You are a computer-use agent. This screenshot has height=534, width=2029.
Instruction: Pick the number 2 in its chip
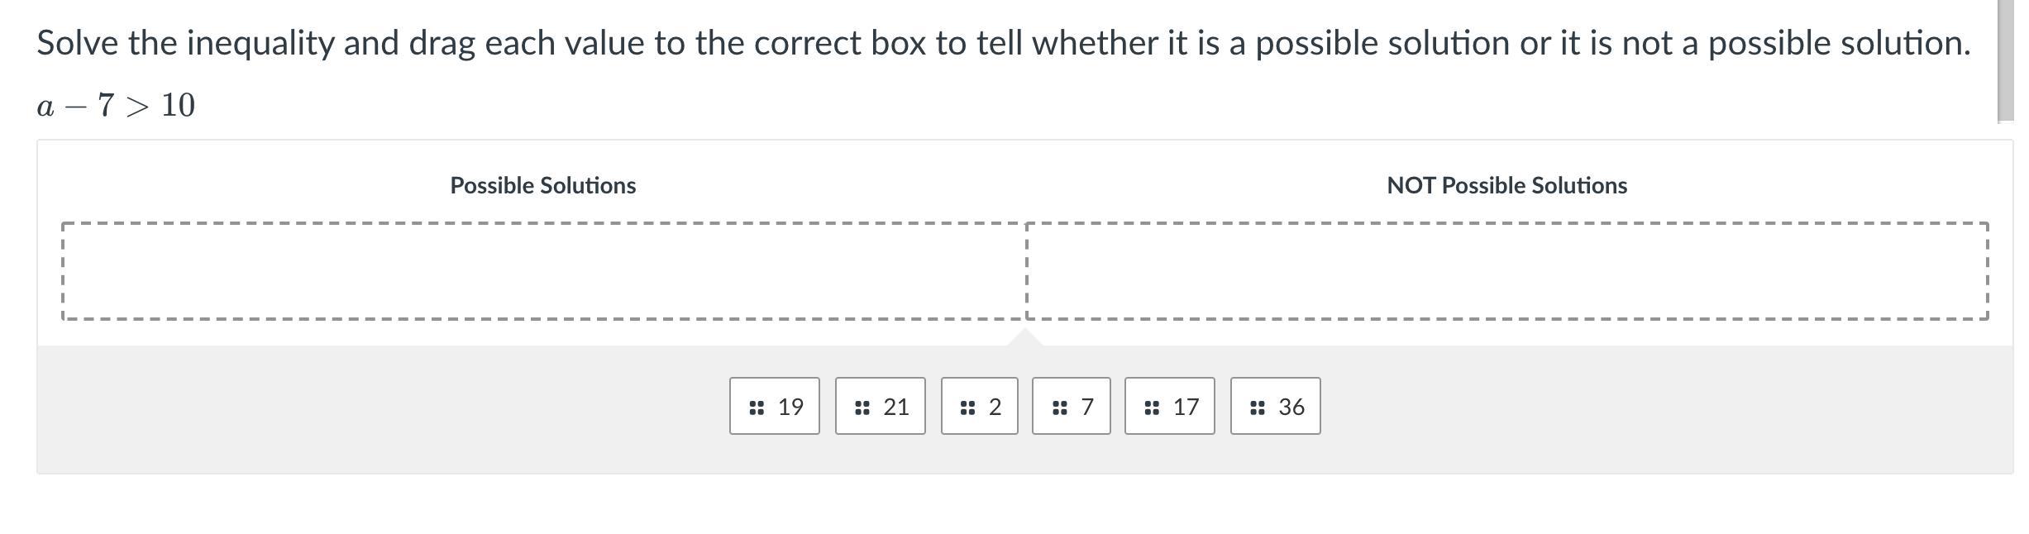click(995, 407)
